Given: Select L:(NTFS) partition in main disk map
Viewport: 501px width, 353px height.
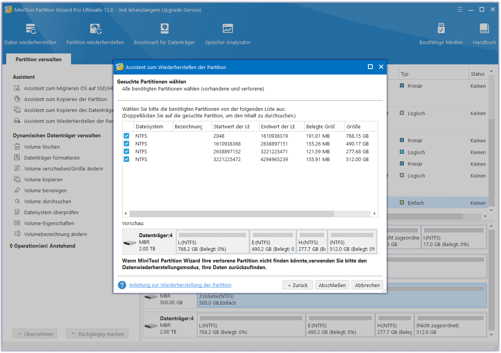Looking at the screenshot, I should click(x=251, y=325).
